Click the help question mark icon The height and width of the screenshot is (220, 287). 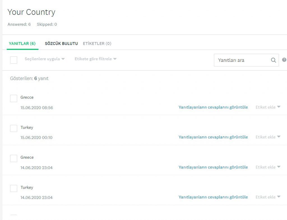[284, 60]
